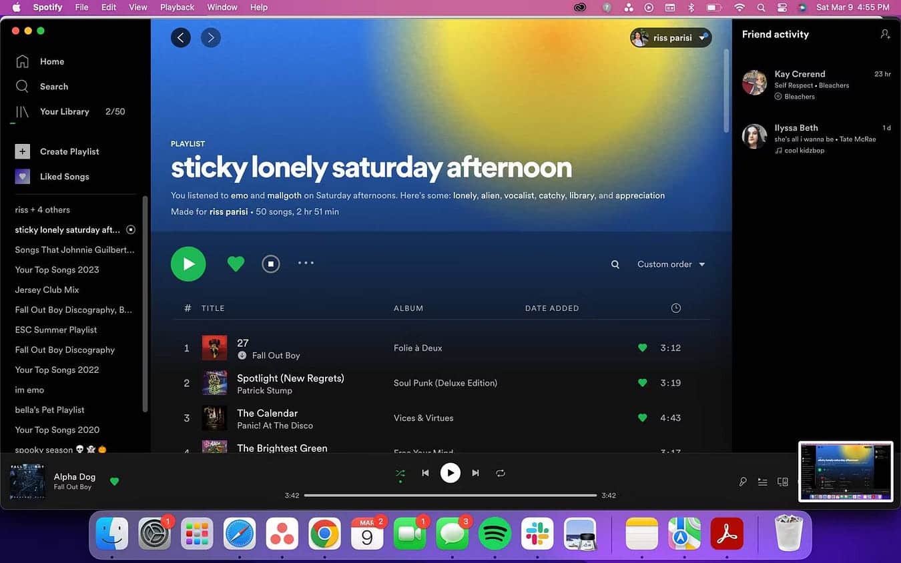The image size is (901, 563).
Task: Open the emo genre link in description
Action: [x=239, y=195]
